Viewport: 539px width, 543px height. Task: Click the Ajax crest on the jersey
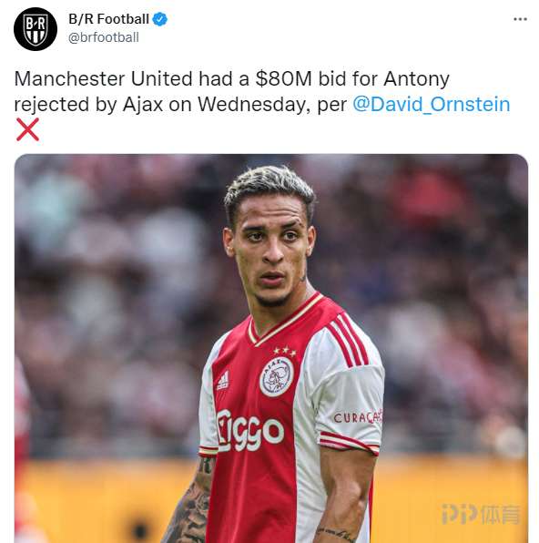pyautogui.click(x=277, y=377)
